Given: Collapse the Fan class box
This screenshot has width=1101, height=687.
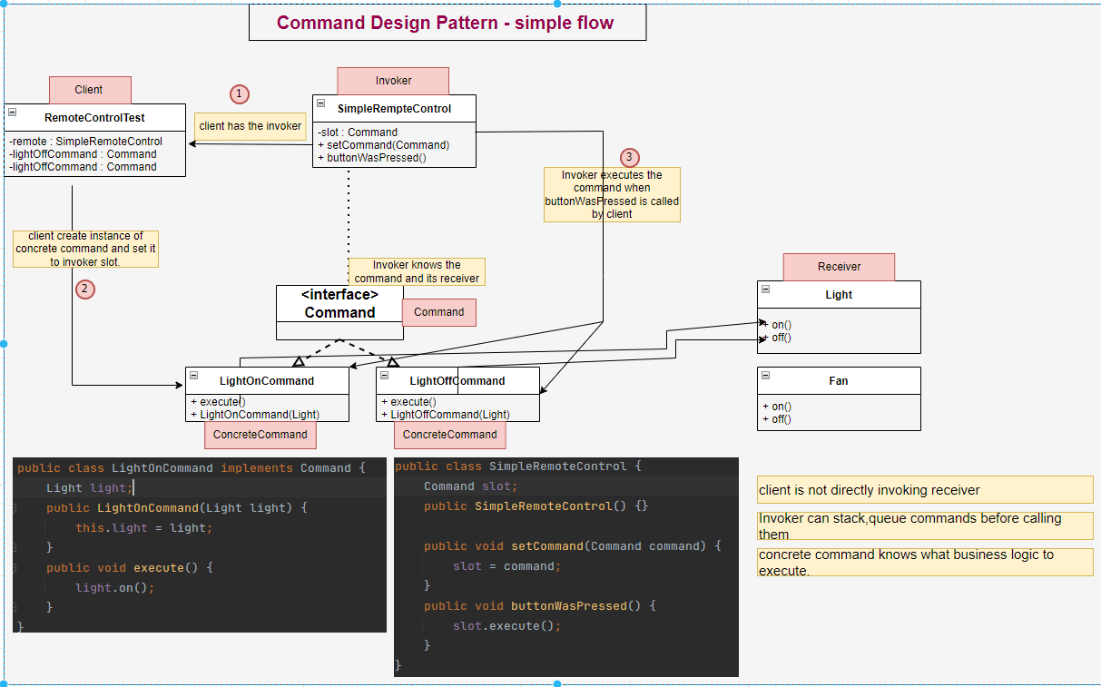Looking at the screenshot, I should pos(765,376).
